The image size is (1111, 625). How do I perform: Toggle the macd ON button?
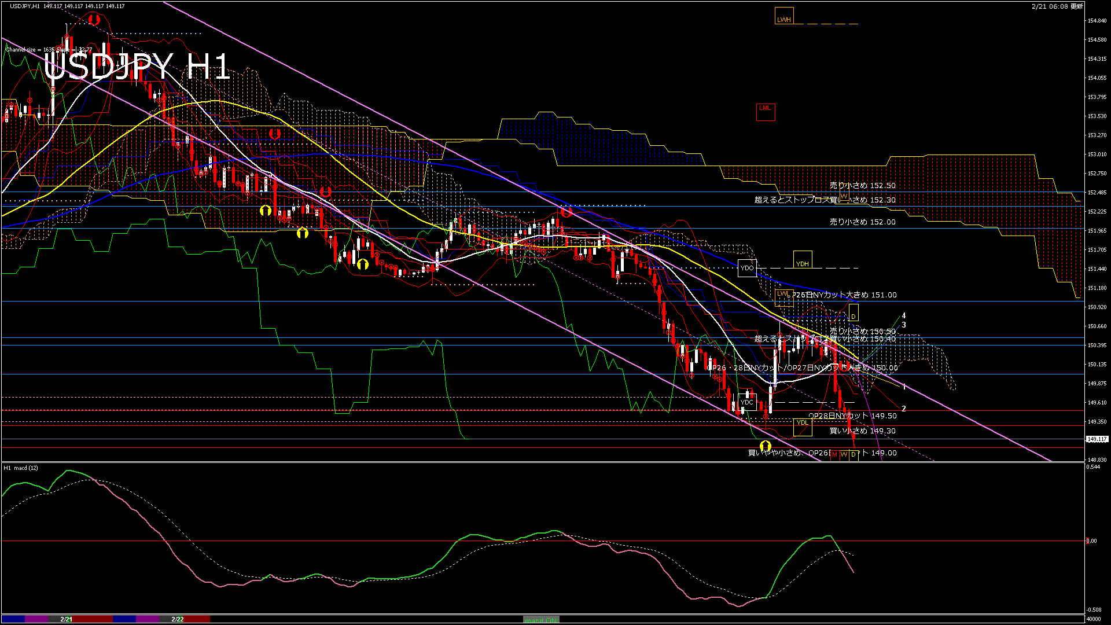click(541, 620)
